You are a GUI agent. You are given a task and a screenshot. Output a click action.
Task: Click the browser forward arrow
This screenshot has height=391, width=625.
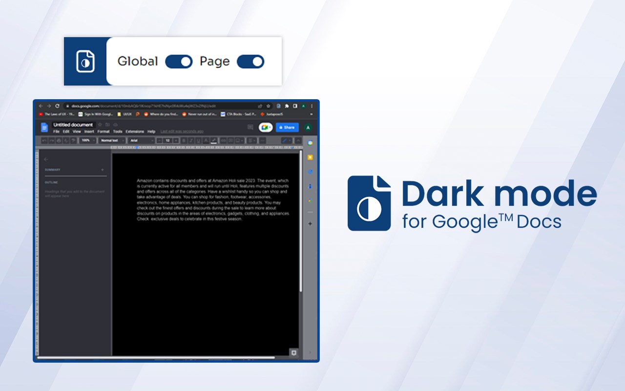pos(49,106)
